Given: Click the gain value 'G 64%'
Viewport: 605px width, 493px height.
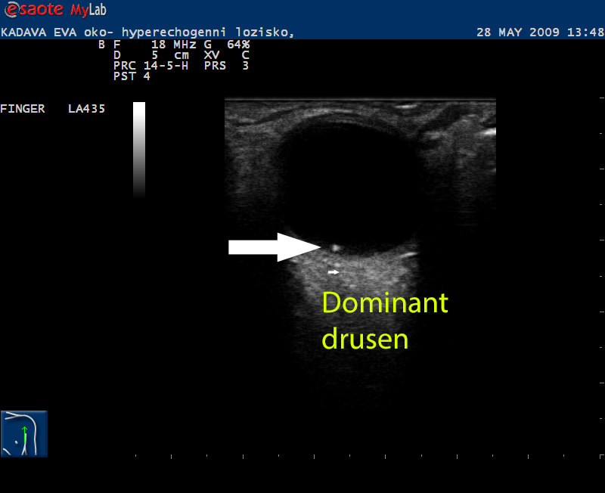Looking at the screenshot, I should 227,45.
